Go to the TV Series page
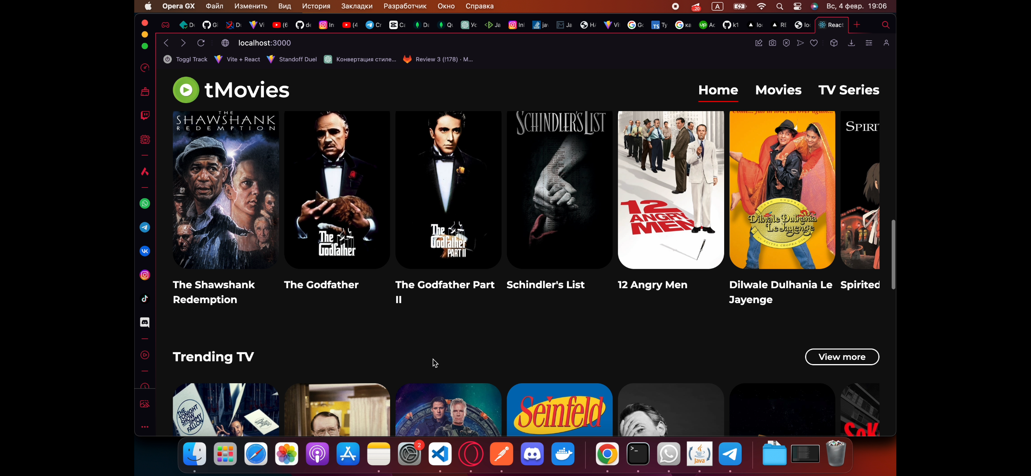 click(848, 90)
